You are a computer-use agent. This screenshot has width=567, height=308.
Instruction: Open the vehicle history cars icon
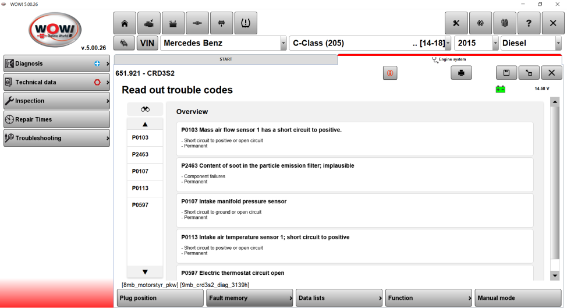click(x=124, y=43)
